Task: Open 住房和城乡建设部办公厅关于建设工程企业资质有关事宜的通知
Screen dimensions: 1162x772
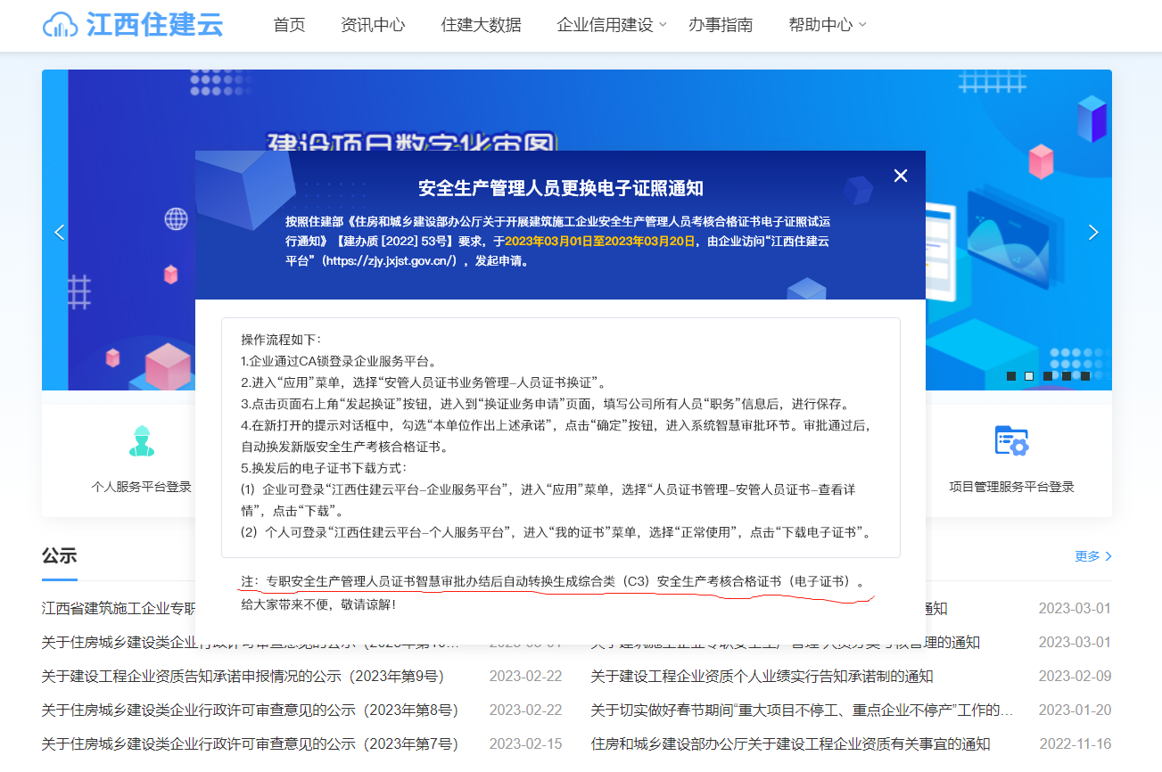Action: tap(790, 744)
